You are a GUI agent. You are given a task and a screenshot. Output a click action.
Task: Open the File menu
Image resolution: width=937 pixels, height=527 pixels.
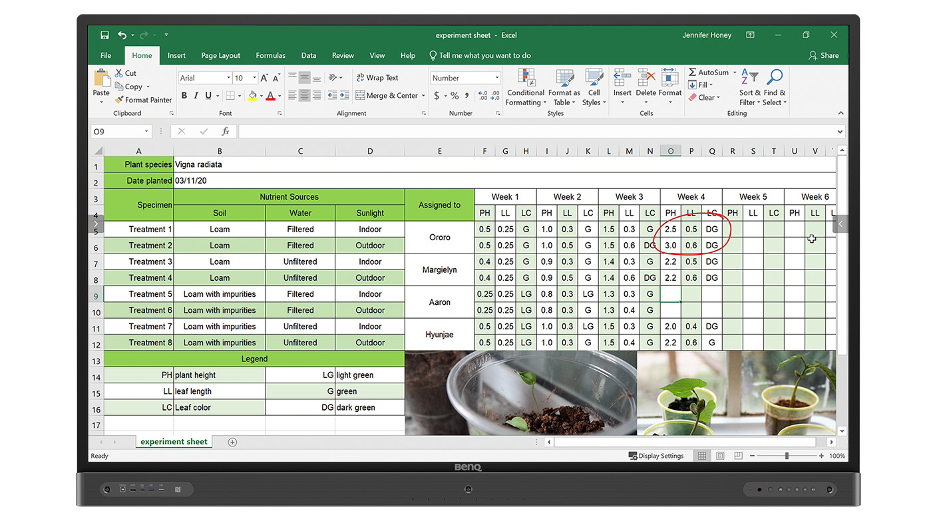pos(105,55)
